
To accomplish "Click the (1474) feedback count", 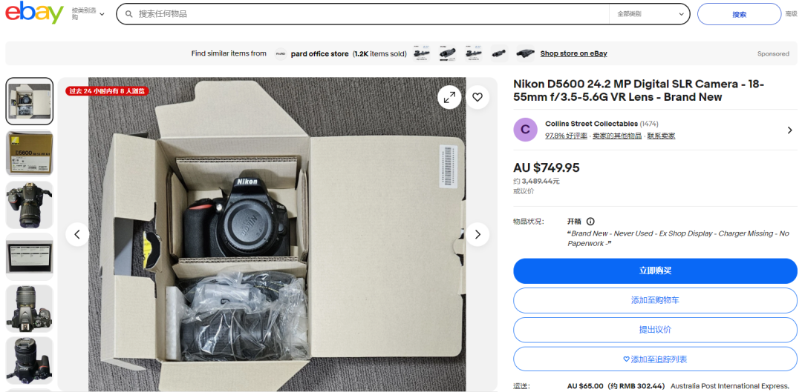I will tap(649, 124).
